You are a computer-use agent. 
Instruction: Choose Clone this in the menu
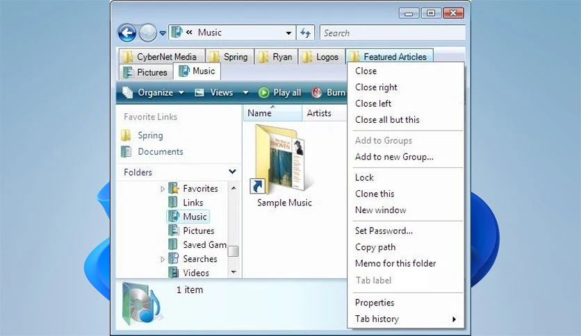click(x=406, y=194)
